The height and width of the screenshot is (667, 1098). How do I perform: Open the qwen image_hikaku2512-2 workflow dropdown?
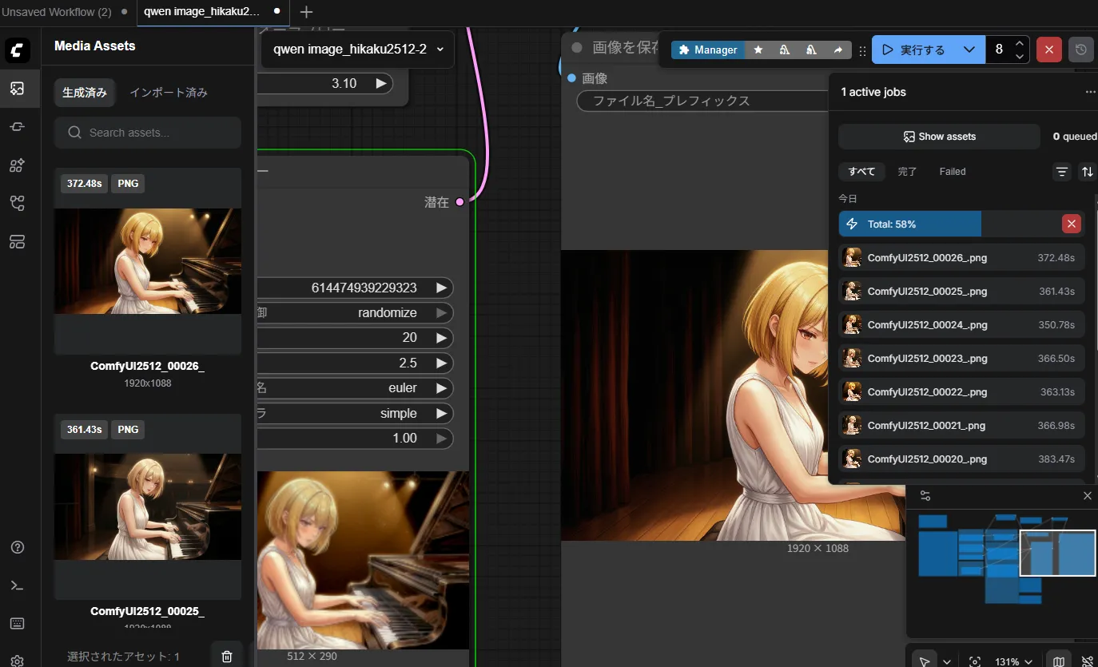pyautogui.click(x=357, y=50)
